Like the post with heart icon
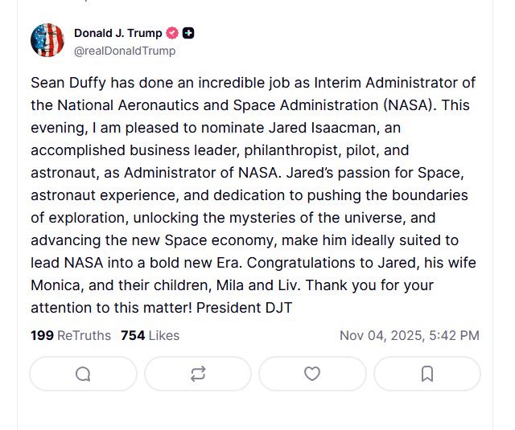The height and width of the screenshot is (430, 515). (312, 374)
